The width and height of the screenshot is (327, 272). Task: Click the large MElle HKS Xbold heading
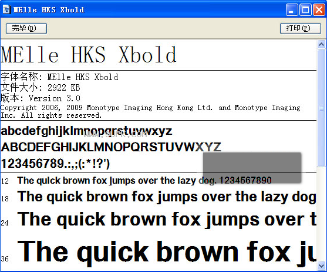tap(89, 55)
